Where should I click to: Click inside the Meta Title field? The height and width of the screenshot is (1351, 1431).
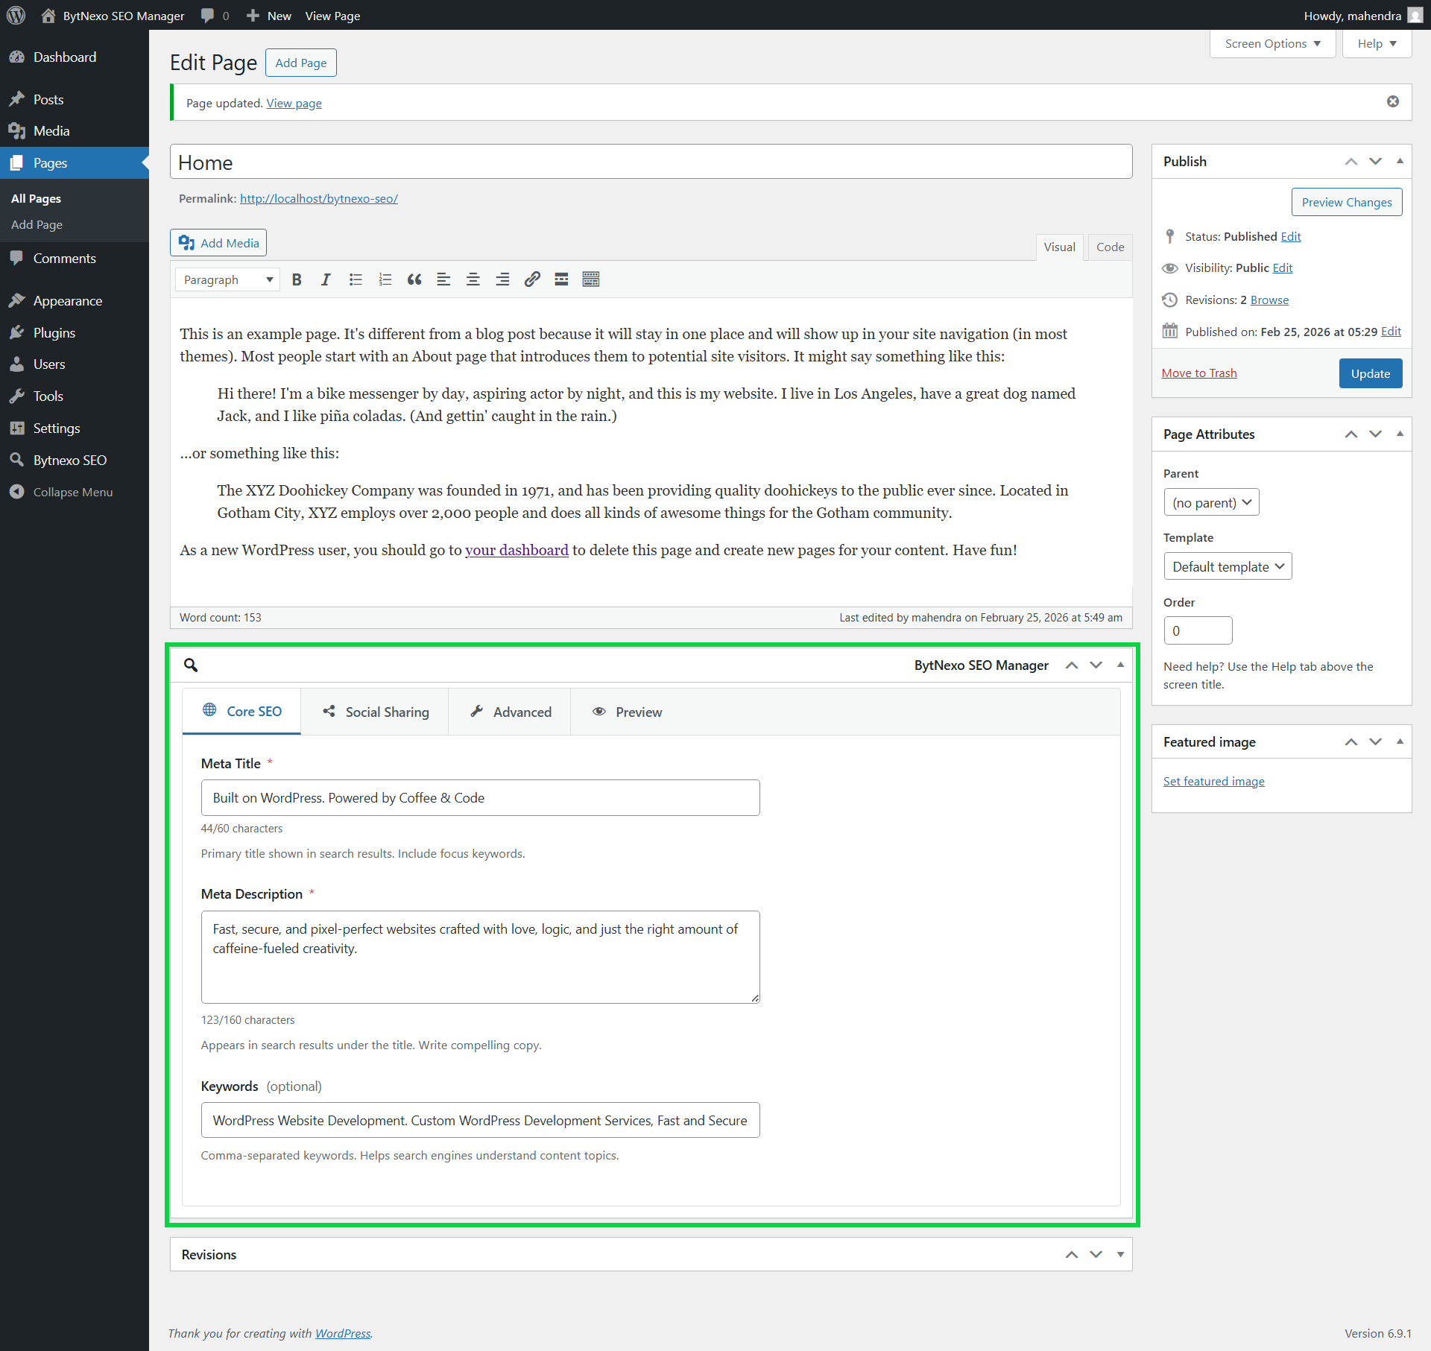click(x=480, y=797)
